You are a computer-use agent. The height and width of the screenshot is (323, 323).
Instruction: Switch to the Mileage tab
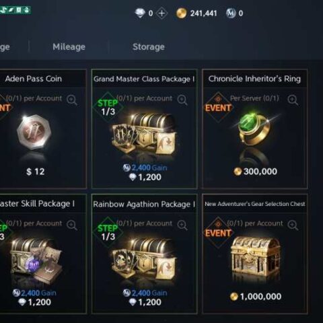click(69, 46)
